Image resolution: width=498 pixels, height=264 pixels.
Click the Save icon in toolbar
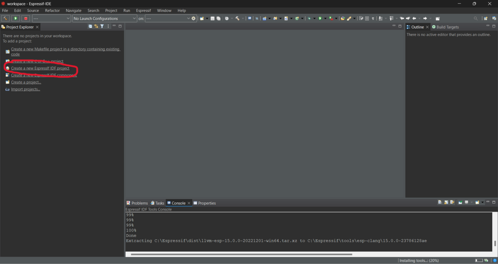212,18
